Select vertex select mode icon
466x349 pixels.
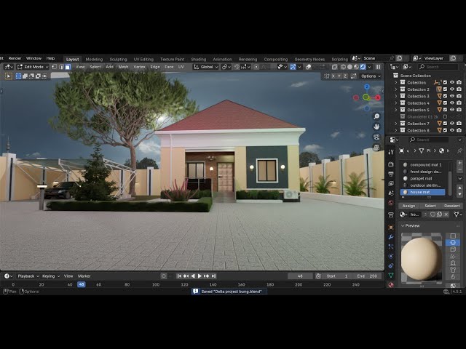(55, 67)
